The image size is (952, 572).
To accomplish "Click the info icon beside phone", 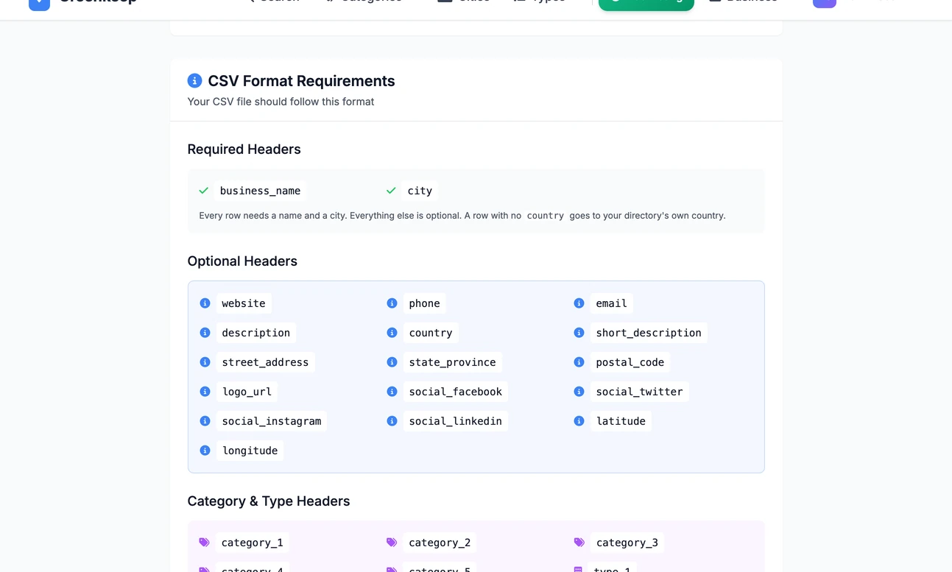I will click(x=392, y=303).
